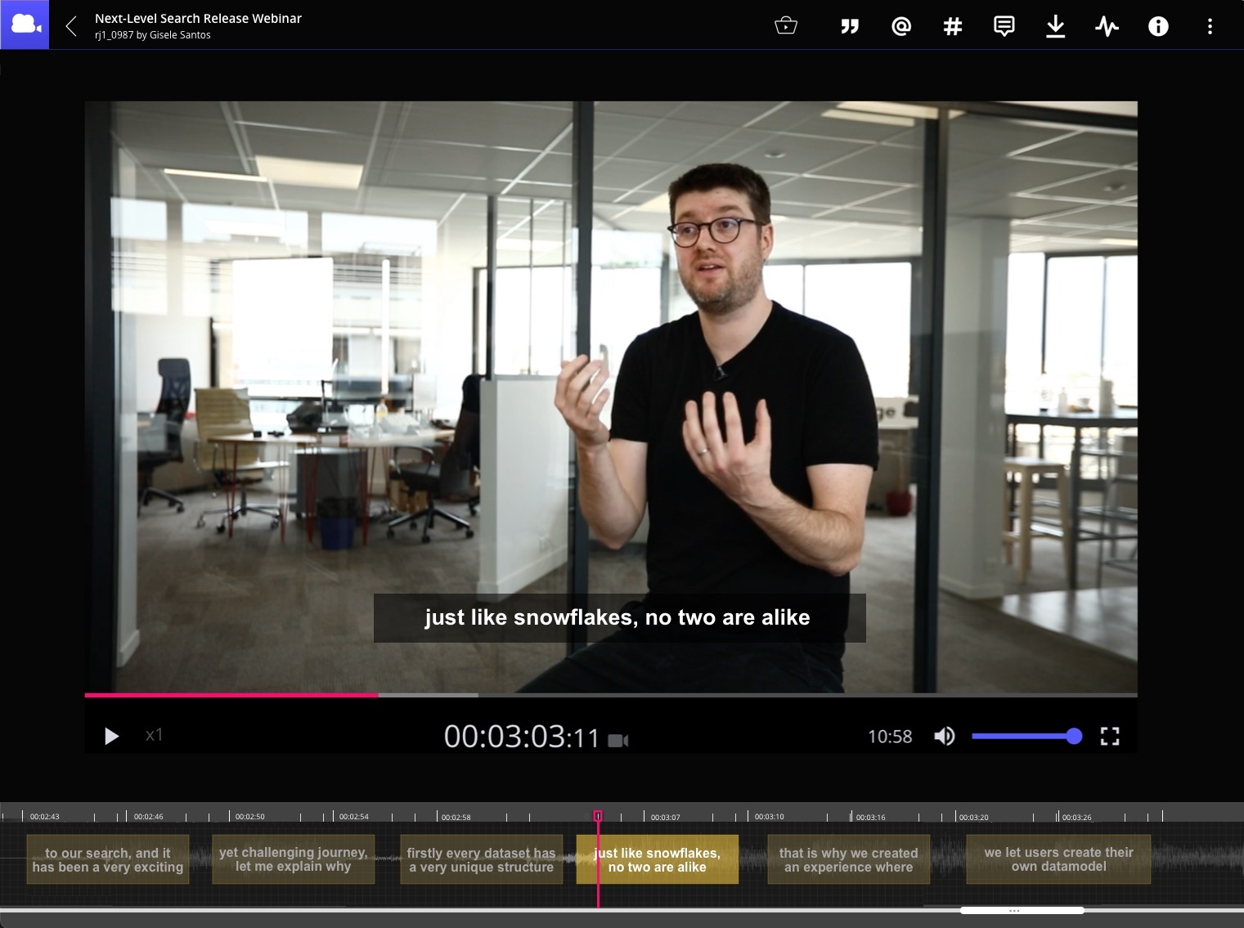Select the snowflakes subtitle segment in the timeline

point(657,859)
